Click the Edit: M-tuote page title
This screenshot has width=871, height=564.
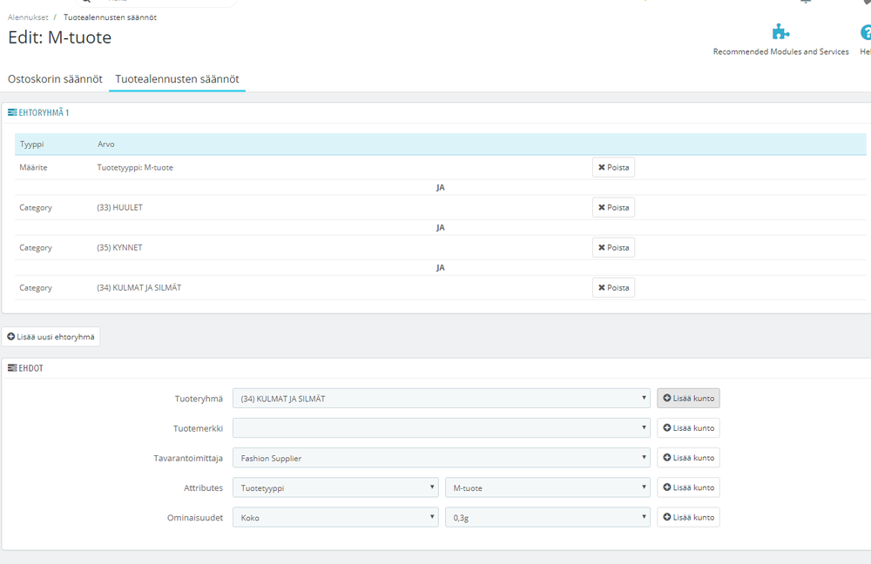pyautogui.click(x=59, y=37)
